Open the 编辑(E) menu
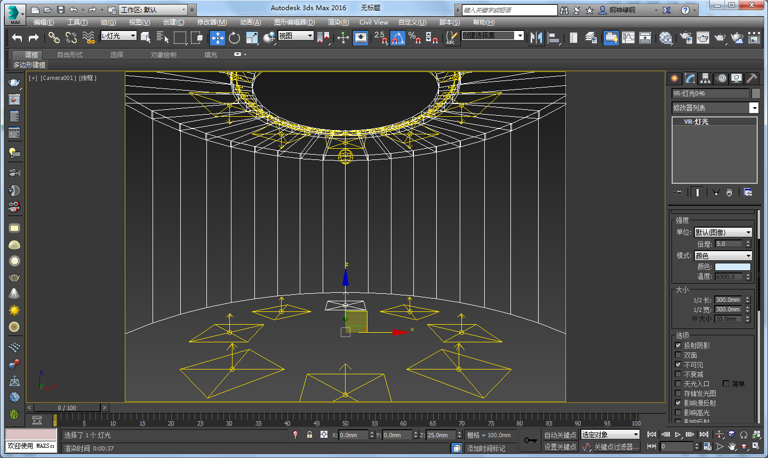Screen dimensions: 768x458 44,22
